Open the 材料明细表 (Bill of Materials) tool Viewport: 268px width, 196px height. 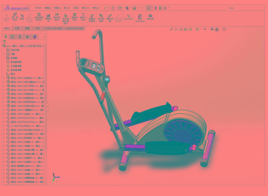click(x=101, y=18)
